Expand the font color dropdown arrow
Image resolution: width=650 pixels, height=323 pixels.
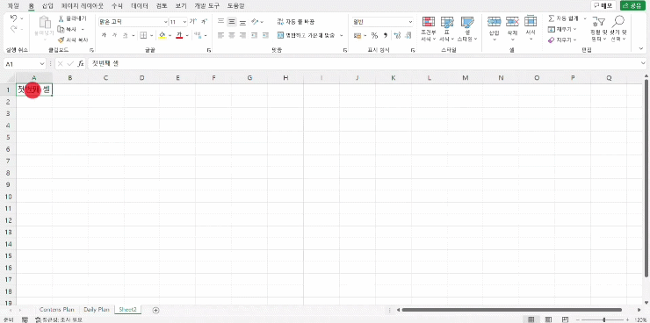(187, 36)
